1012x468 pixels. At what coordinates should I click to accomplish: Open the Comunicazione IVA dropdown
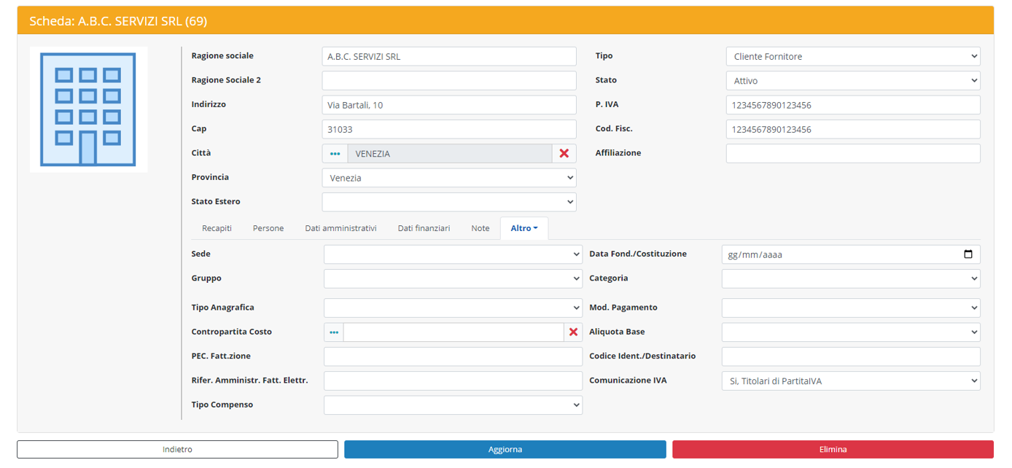pos(850,381)
